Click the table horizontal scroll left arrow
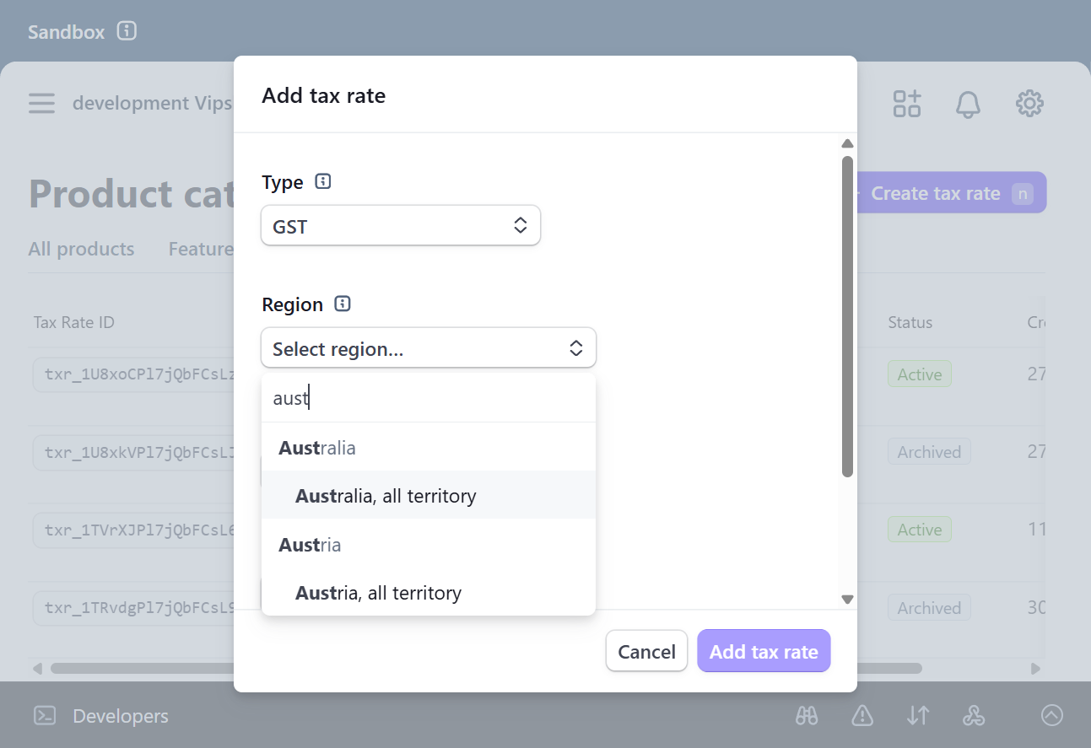Viewport: 1091px width, 748px height. (x=37, y=668)
